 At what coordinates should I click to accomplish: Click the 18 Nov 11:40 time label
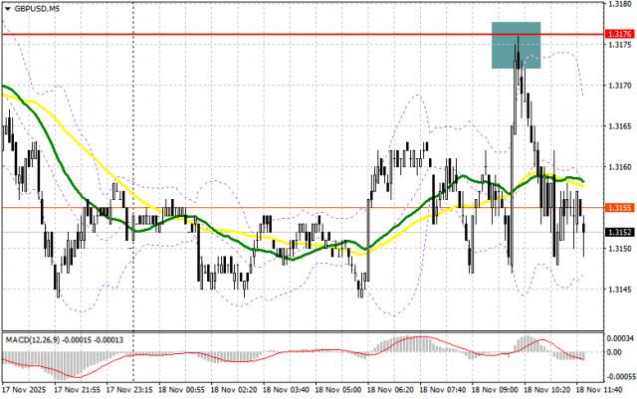click(599, 390)
